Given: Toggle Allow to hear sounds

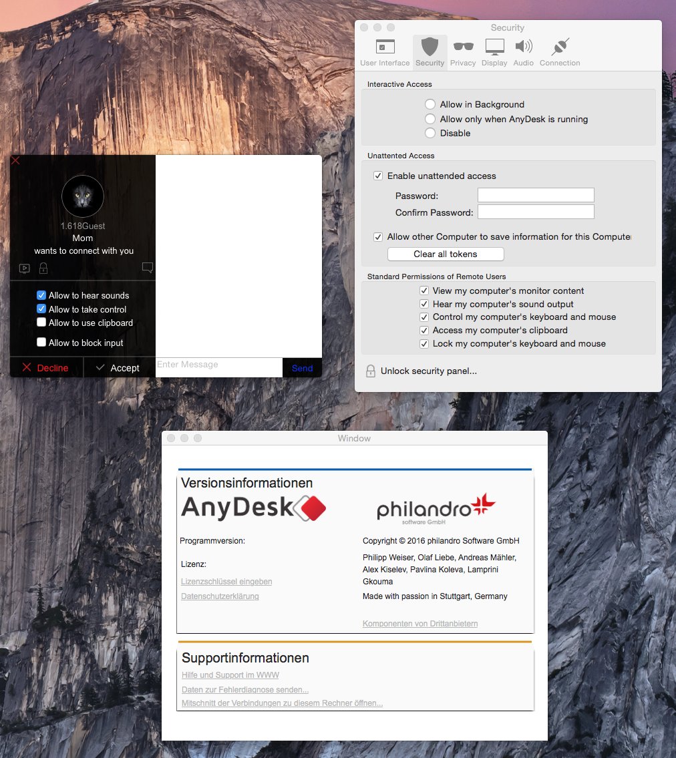Looking at the screenshot, I should pyautogui.click(x=41, y=295).
